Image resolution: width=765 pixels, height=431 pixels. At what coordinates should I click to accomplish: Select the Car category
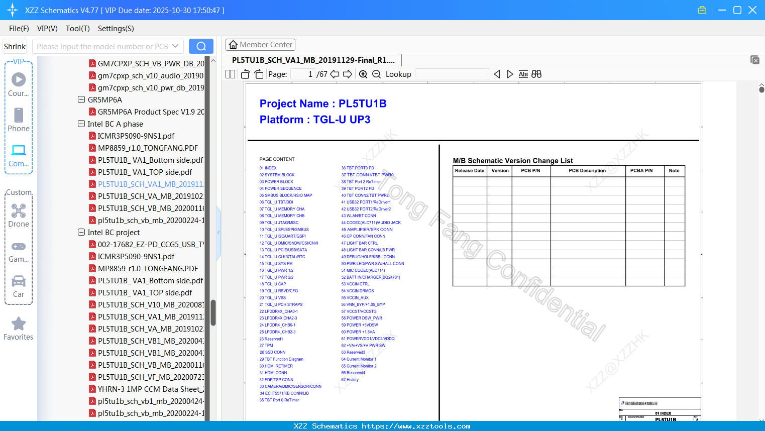(19, 286)
